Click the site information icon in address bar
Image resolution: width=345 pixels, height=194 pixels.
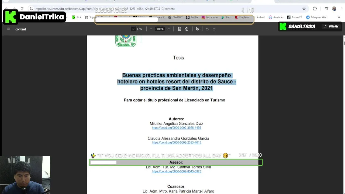(31, 9)
